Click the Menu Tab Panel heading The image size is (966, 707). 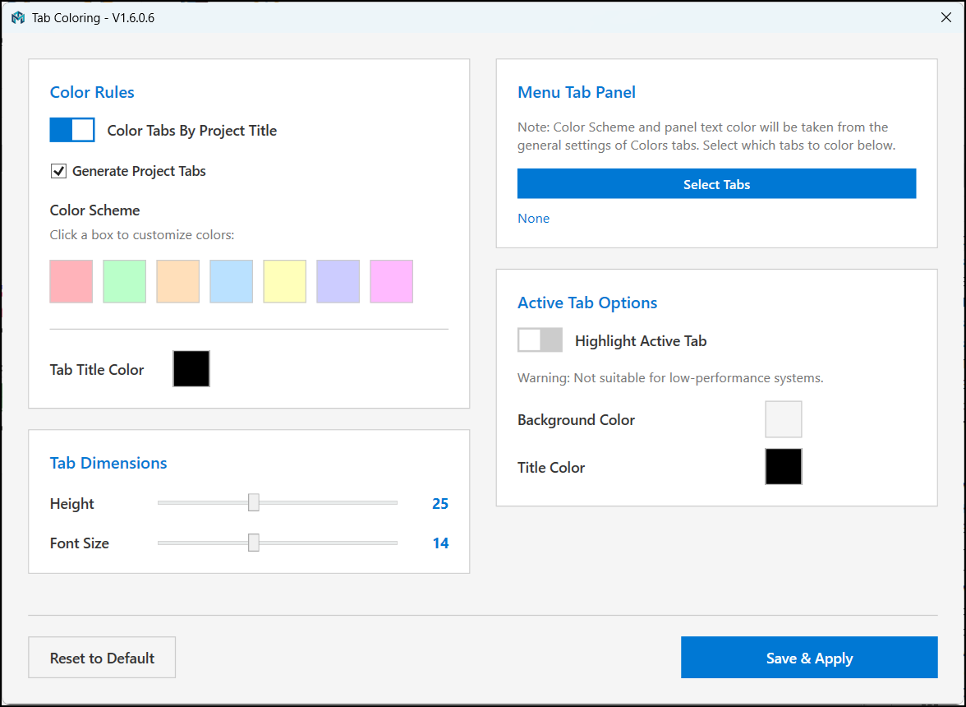(x=576, y=92)
